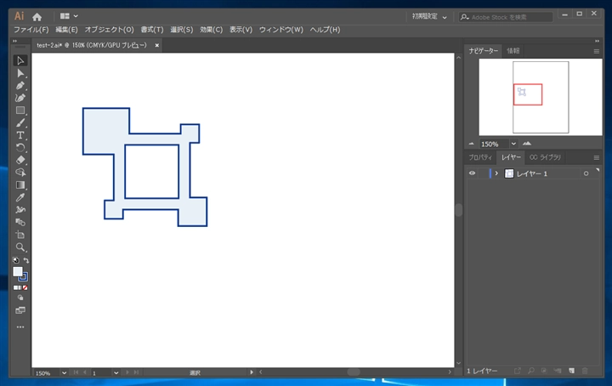Select the Gradient tool
The width and height of the screenshot is (612, 386).
(x=20, y=185)
